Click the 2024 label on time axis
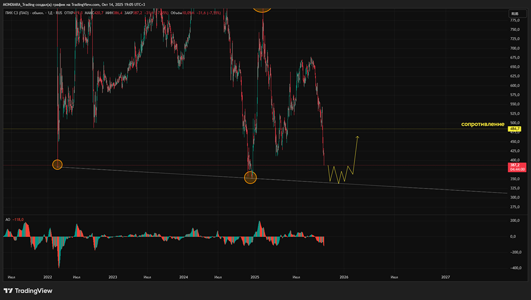 (184, 277)
